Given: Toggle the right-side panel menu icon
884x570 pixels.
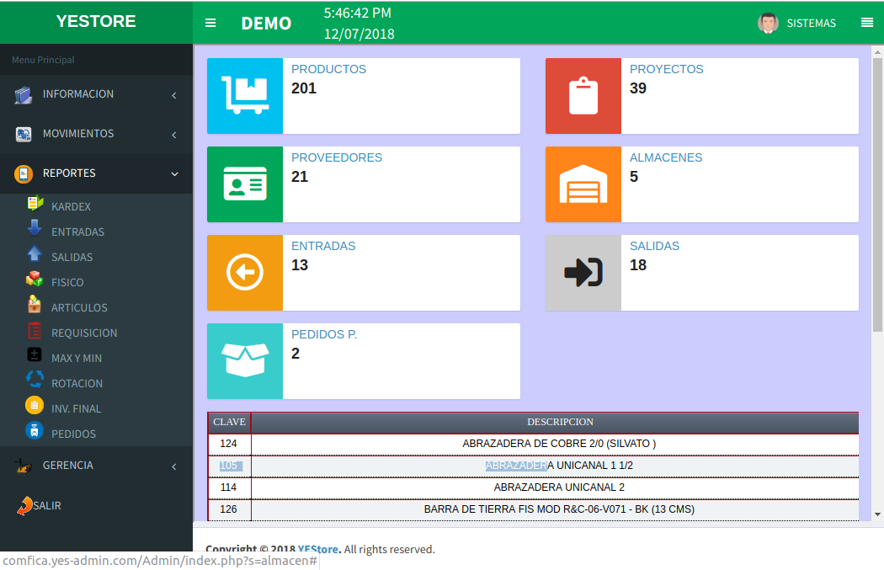Looking at the screenshot, I should coord(867,23).
